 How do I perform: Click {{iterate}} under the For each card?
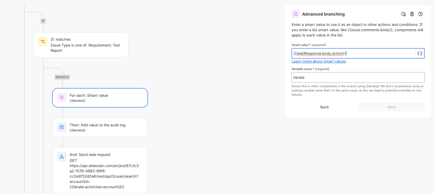(78, 101)
